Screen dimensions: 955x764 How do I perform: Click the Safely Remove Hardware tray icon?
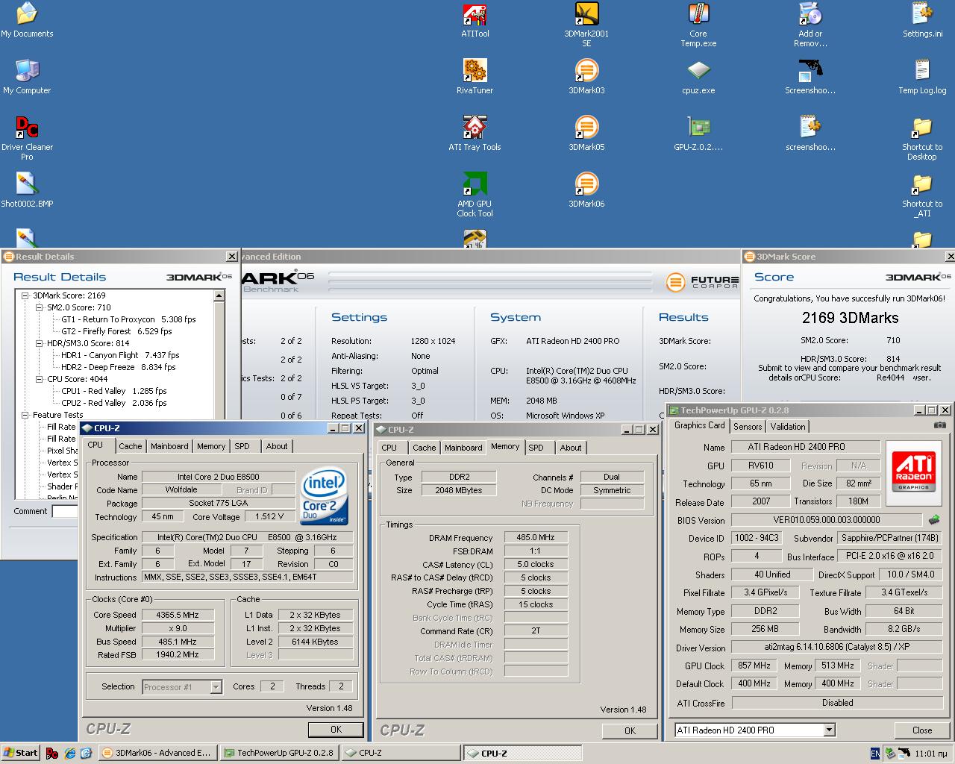click(x=892, y=753)
